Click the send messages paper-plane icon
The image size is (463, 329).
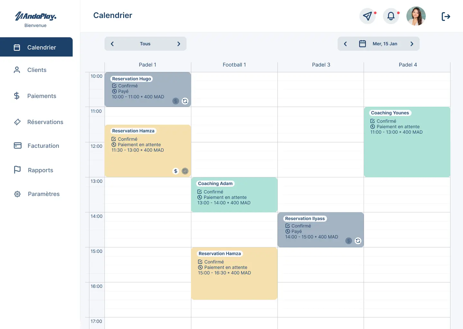(x=368, y=16)
